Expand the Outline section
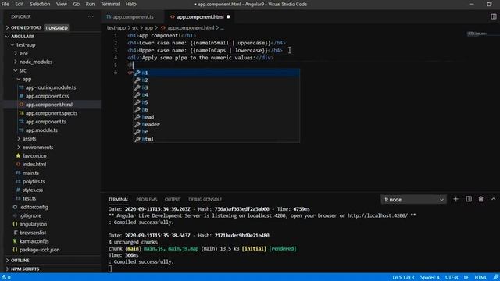Viewport: 500px width, 281px height. (x=52, y=261)
